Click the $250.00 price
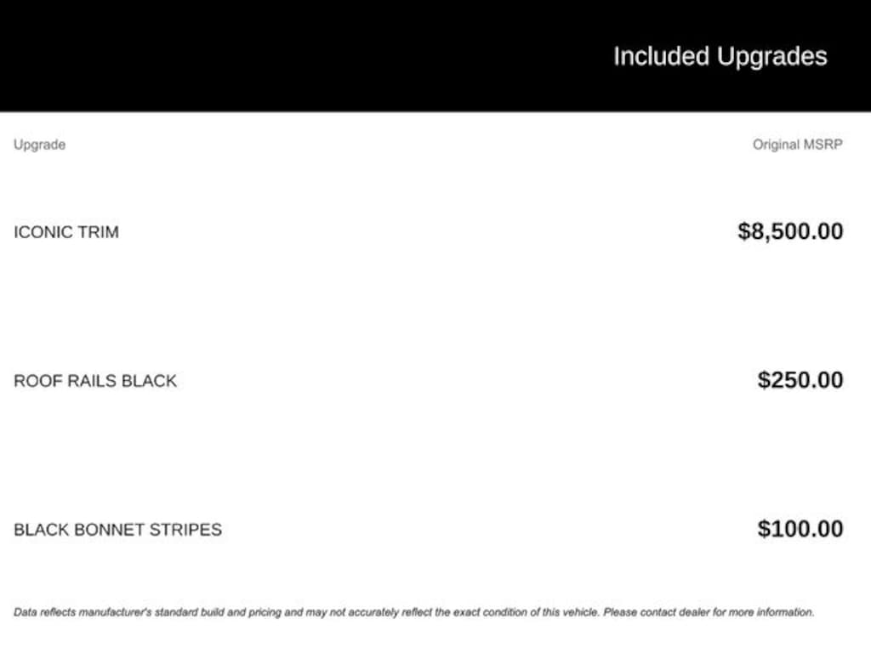 pos(800,380)
